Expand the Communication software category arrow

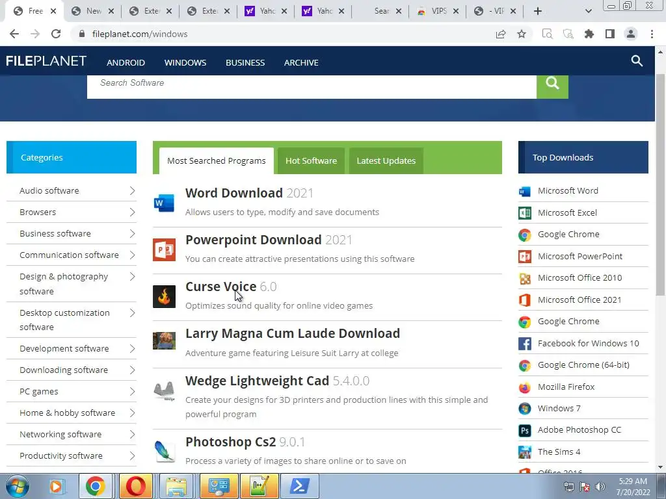pyautogui.click(x=133, y=255)
